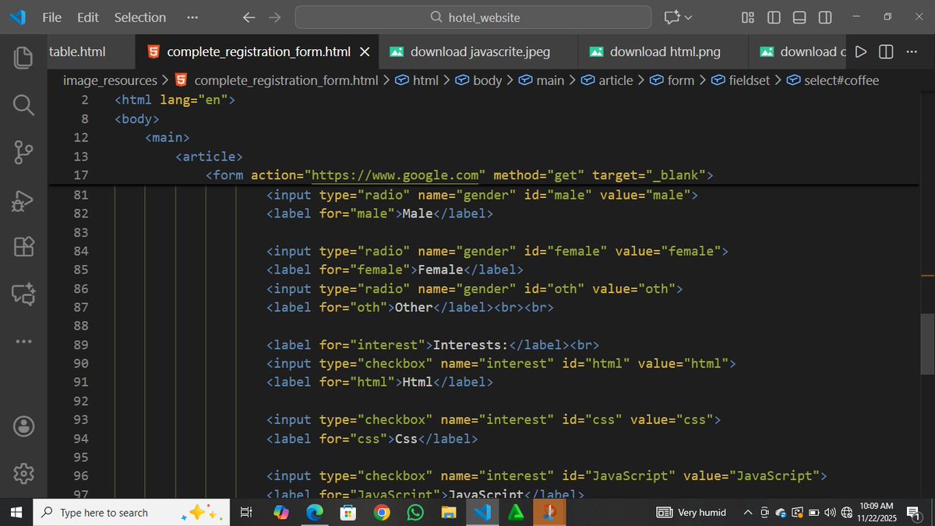The image size is (935, 526).
Task: Toggle the Secondary Side Bar
Action: 825,17
